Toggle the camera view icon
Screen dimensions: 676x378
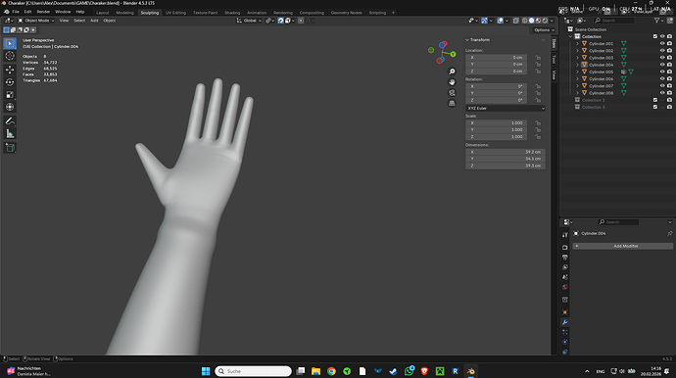[452, 93]
